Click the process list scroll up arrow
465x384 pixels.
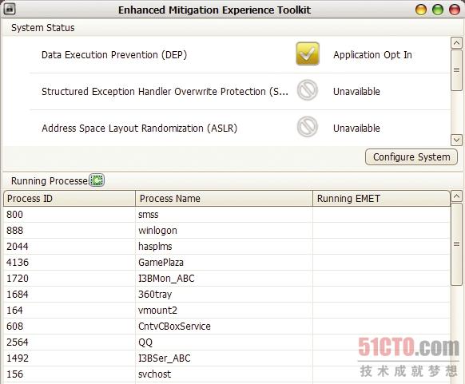click(456, 196)
